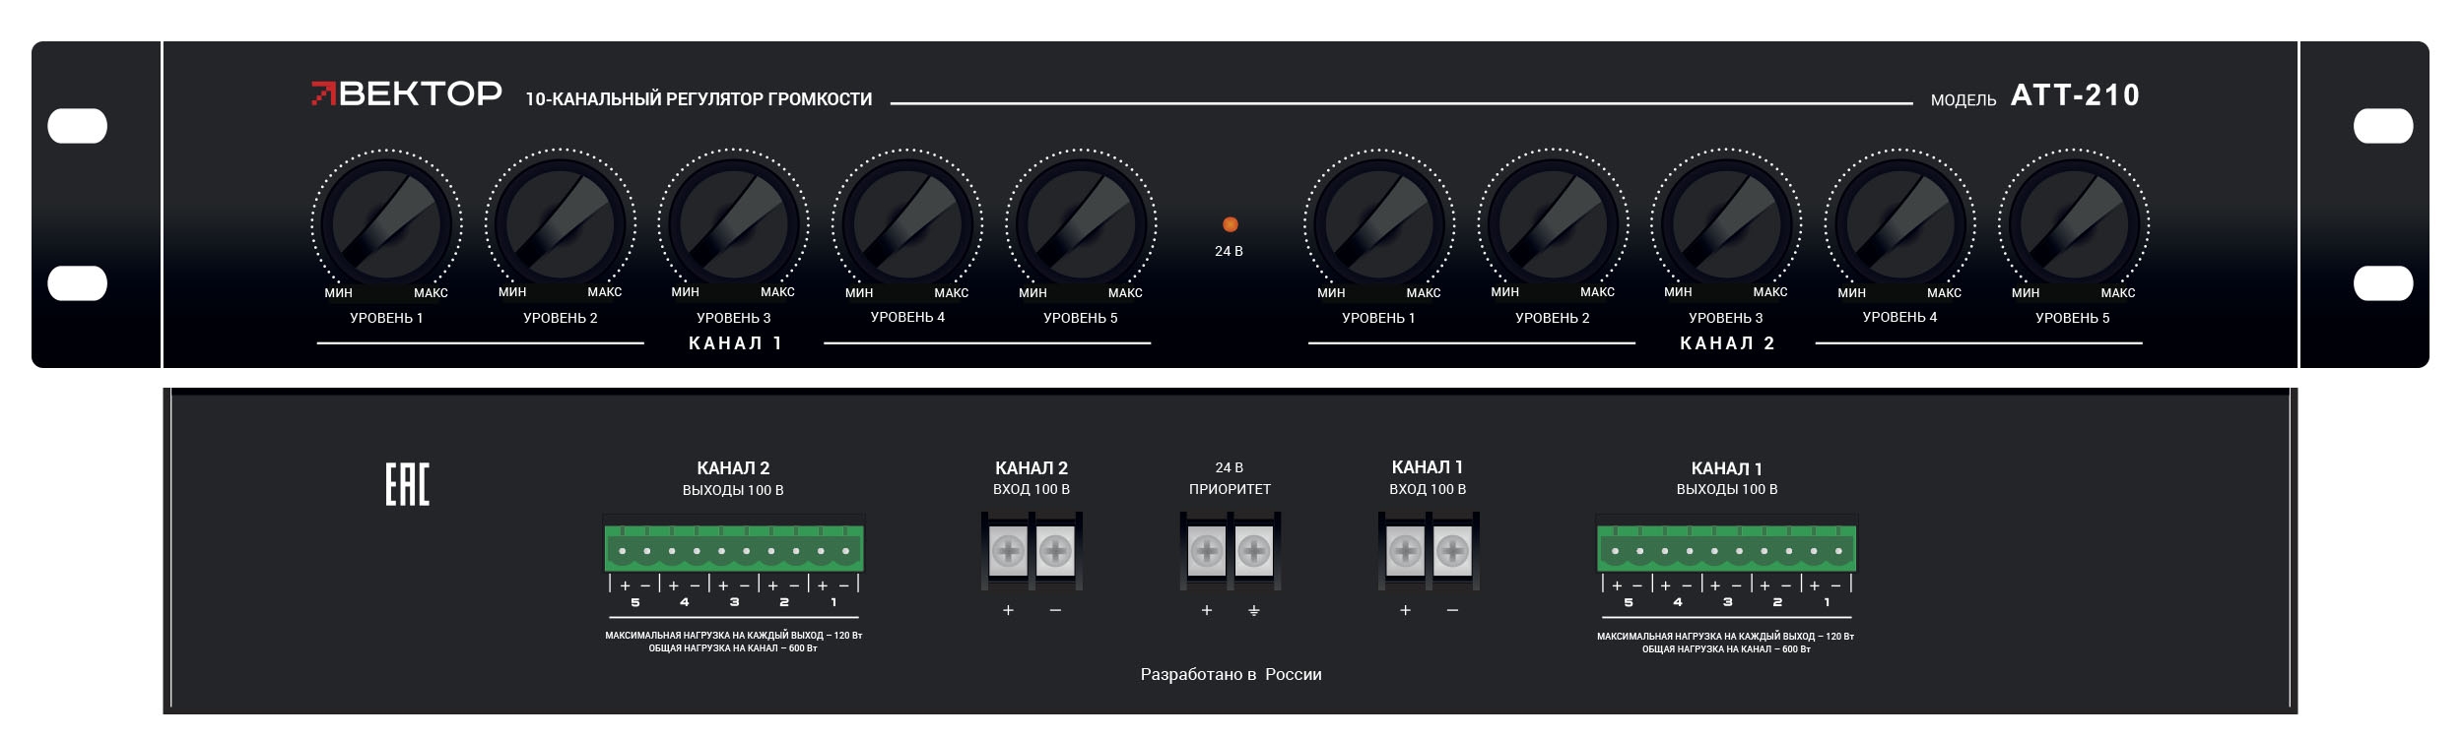Click the front panel "КАНАЛ 1" group label
Image resolution: width=2463 pixels, height=738 pixels.
[x=735, y=343]
